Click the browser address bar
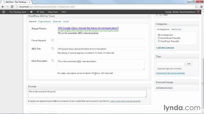This screenshot has width=204, height=114. point(105,7)
